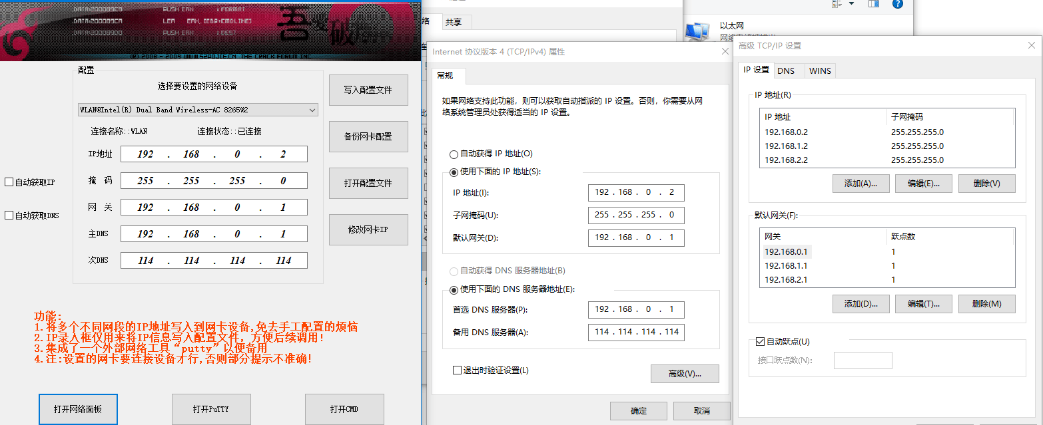Tick the 退出时验证设置 checkbox

(457, 370)
